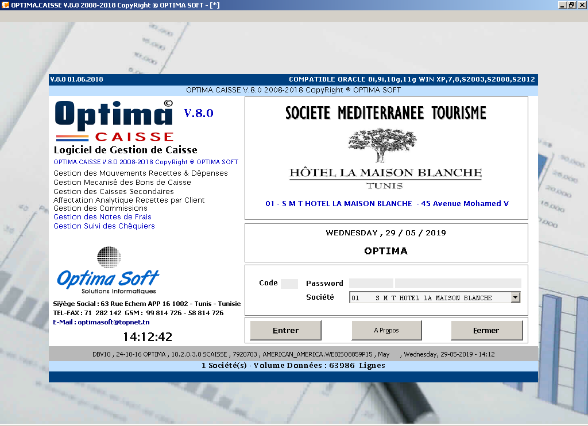The height and width of the screenshot is (426, 588).
Task: Click the Siège Social address line
Action: tap(147, 304)
